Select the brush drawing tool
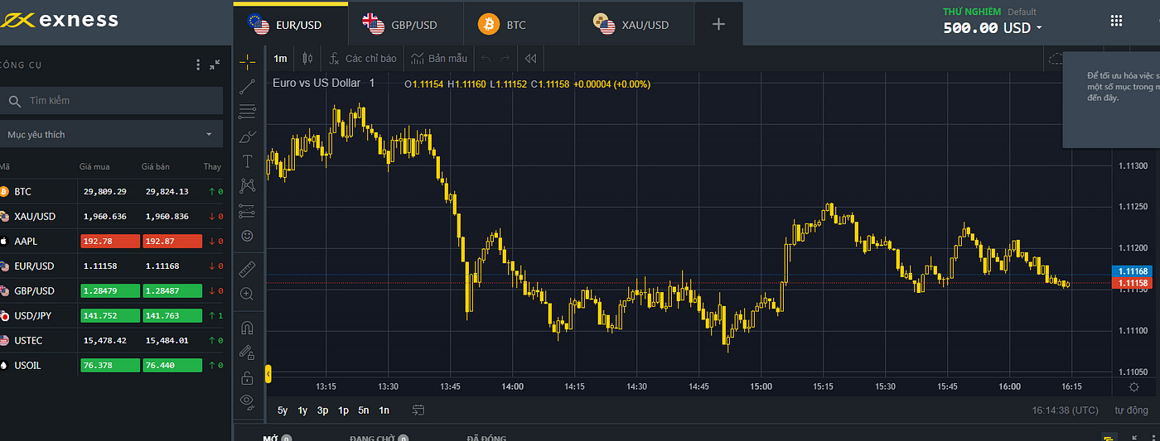The height and width of the screenshot is (441, 1160). point(247,137)
